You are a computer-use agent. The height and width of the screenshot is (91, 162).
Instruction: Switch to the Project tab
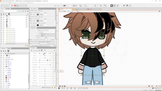(x=8, y=9)
